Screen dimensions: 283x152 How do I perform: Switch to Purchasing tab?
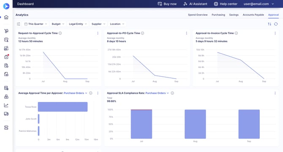(218, 15)
